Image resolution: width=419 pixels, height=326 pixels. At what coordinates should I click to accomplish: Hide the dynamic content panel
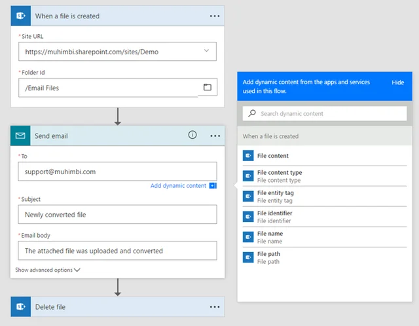click(x=397, y=82)
